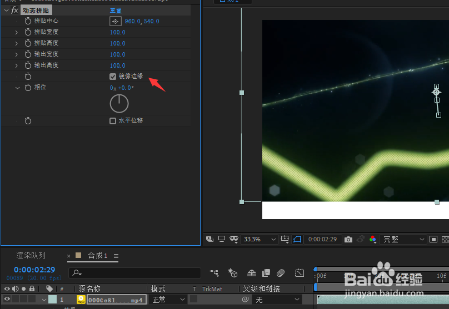
Task: Uncheck the 镜像边缘 checkbox
Action: 113,77
